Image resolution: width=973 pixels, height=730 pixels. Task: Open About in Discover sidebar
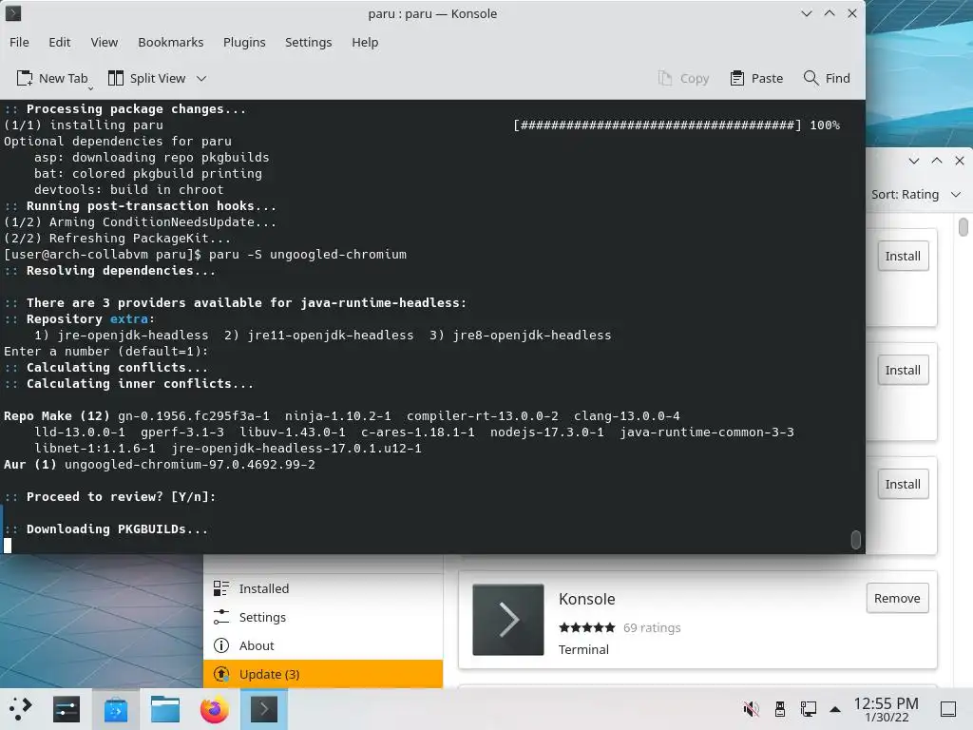tap(323, 645)
